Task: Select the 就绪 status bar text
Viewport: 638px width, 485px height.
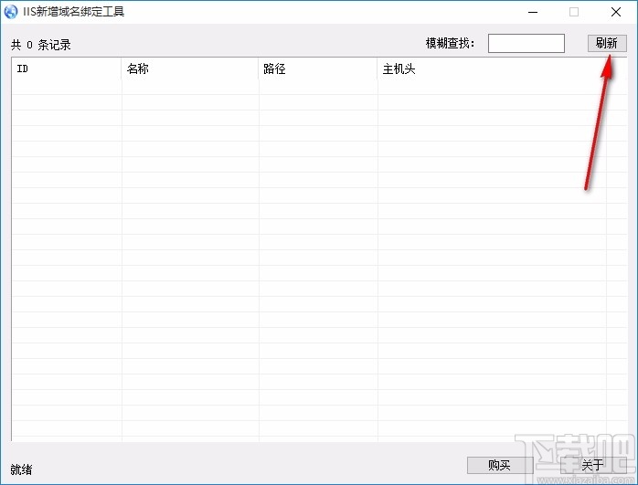Action: 21,469
